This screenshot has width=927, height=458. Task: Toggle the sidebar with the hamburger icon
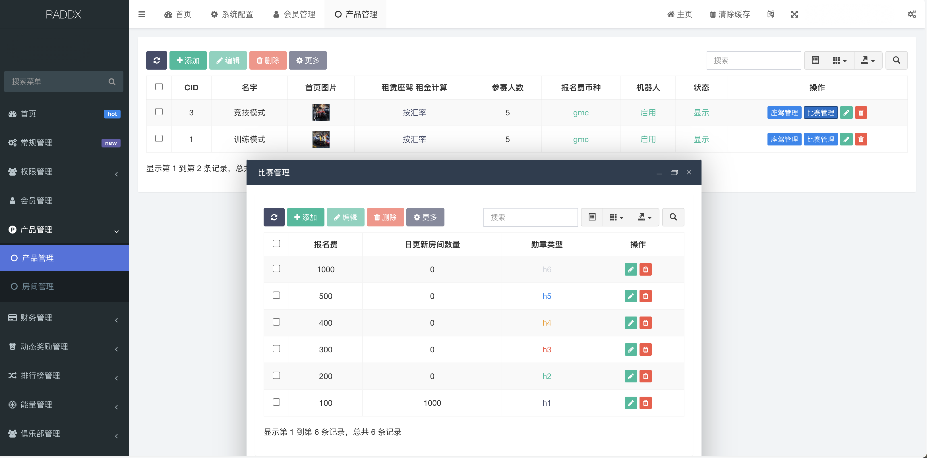click(x=142, y=14)
